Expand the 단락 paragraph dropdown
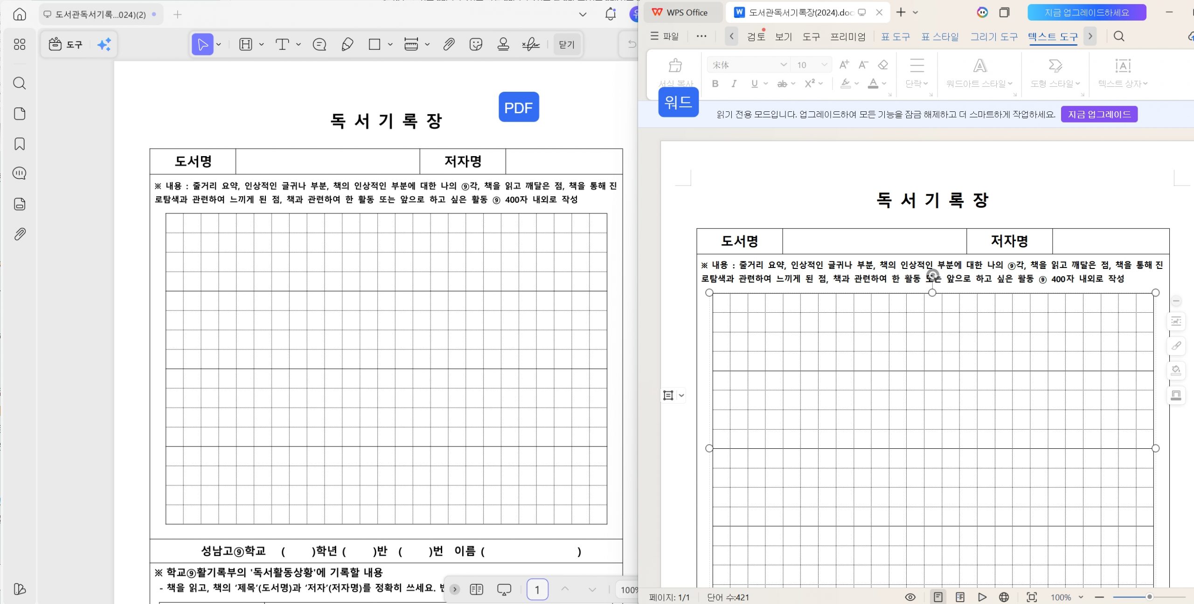Image resolution: width=1194 pixels, height=604 pixels. [x=917, y=83]
